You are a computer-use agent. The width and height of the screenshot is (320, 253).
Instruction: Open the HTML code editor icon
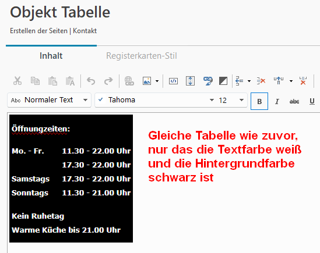(x=173, y=81)
